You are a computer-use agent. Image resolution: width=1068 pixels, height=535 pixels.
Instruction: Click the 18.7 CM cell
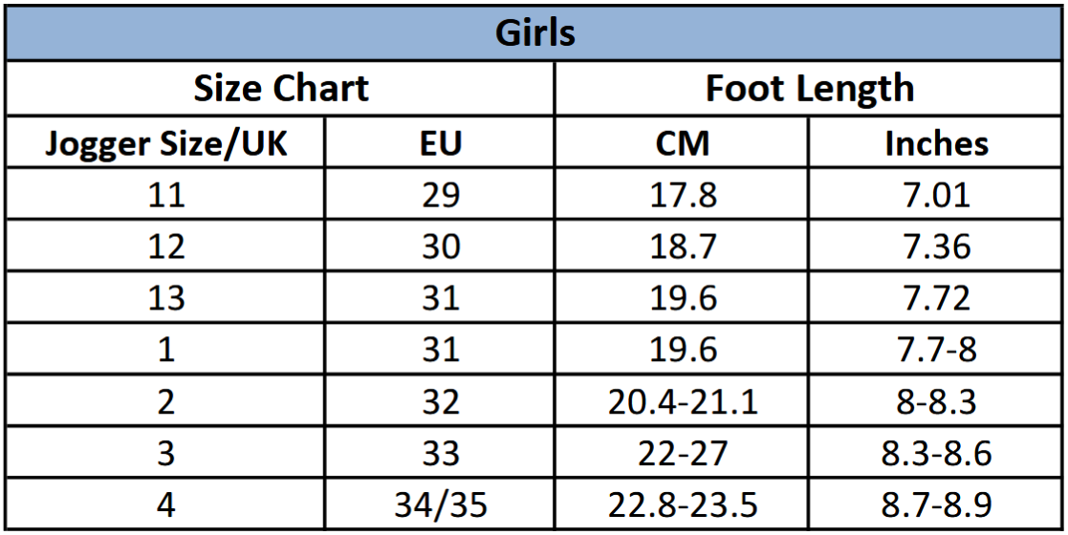pyautogui.click(x=682, y=246)
